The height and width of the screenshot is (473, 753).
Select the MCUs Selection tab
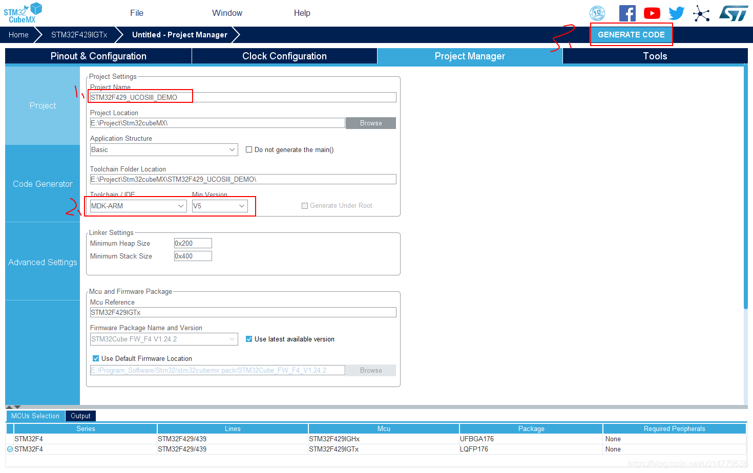(35, 416)
